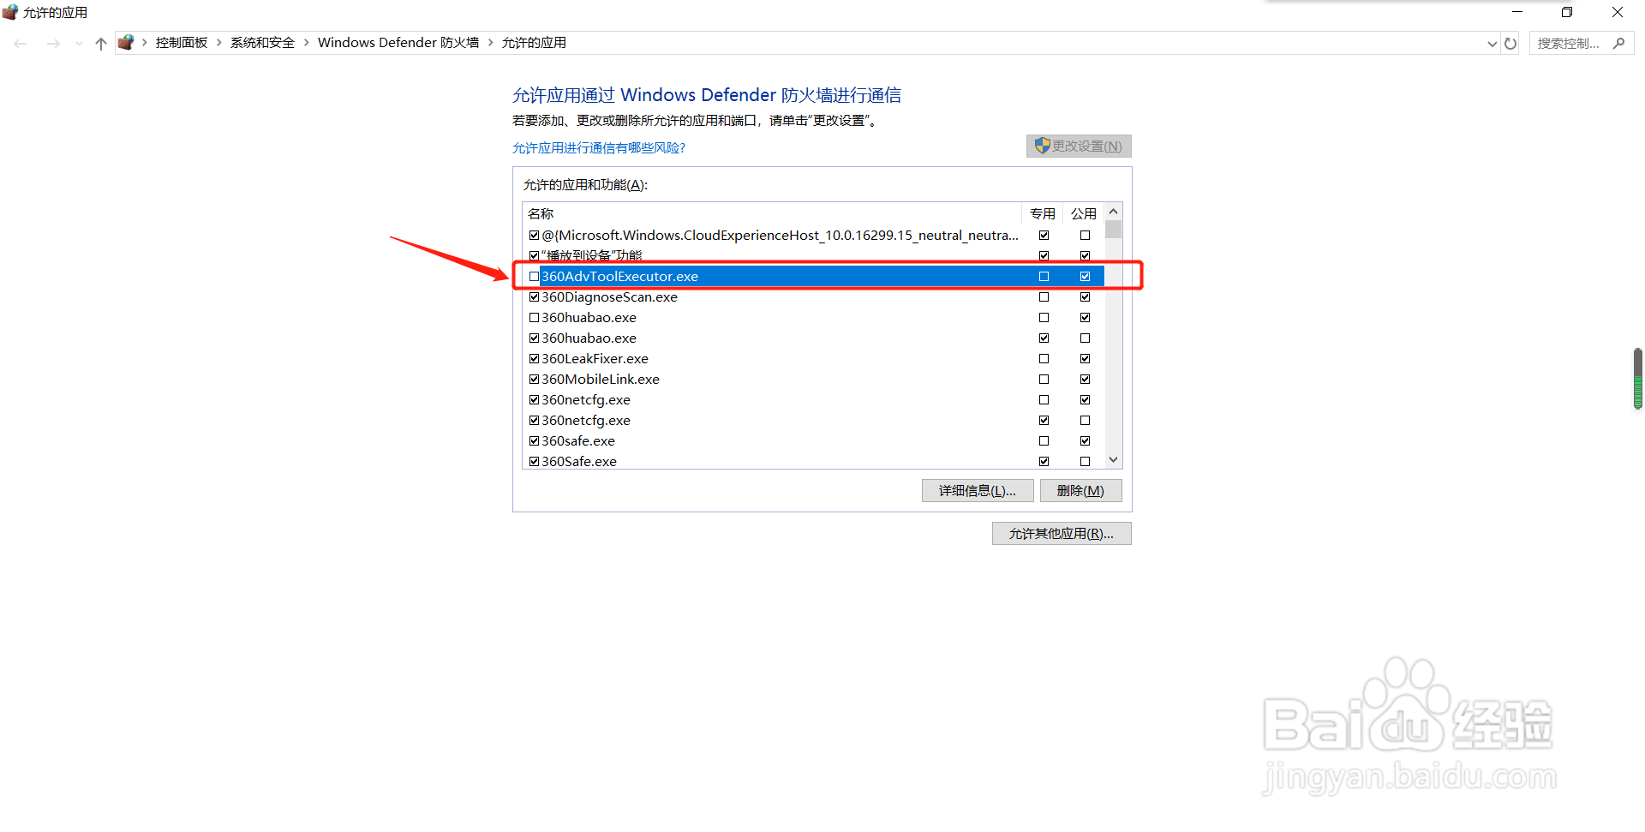Uncheck 360DiagnoseScan.exe name checkbox
This screenshot has height=832, width=1645.
tap(535, 297)
